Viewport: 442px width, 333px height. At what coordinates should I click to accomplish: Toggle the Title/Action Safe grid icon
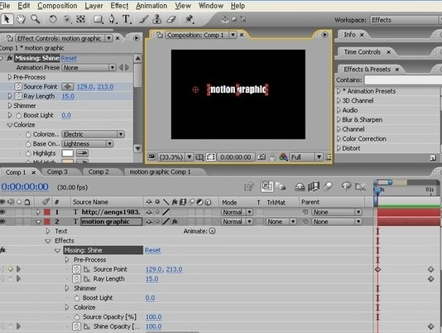(199, 157)
